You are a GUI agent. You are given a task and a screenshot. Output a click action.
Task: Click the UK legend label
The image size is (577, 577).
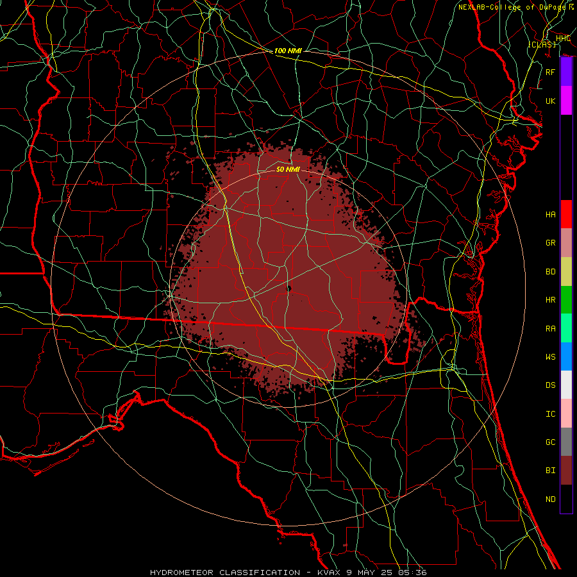pos(550,101)
